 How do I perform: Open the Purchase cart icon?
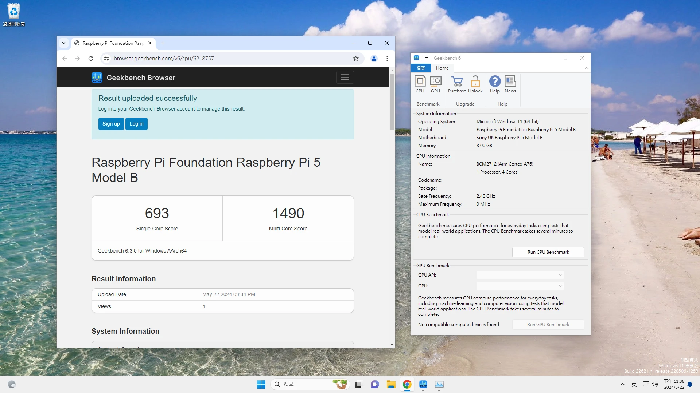(457, 84)
